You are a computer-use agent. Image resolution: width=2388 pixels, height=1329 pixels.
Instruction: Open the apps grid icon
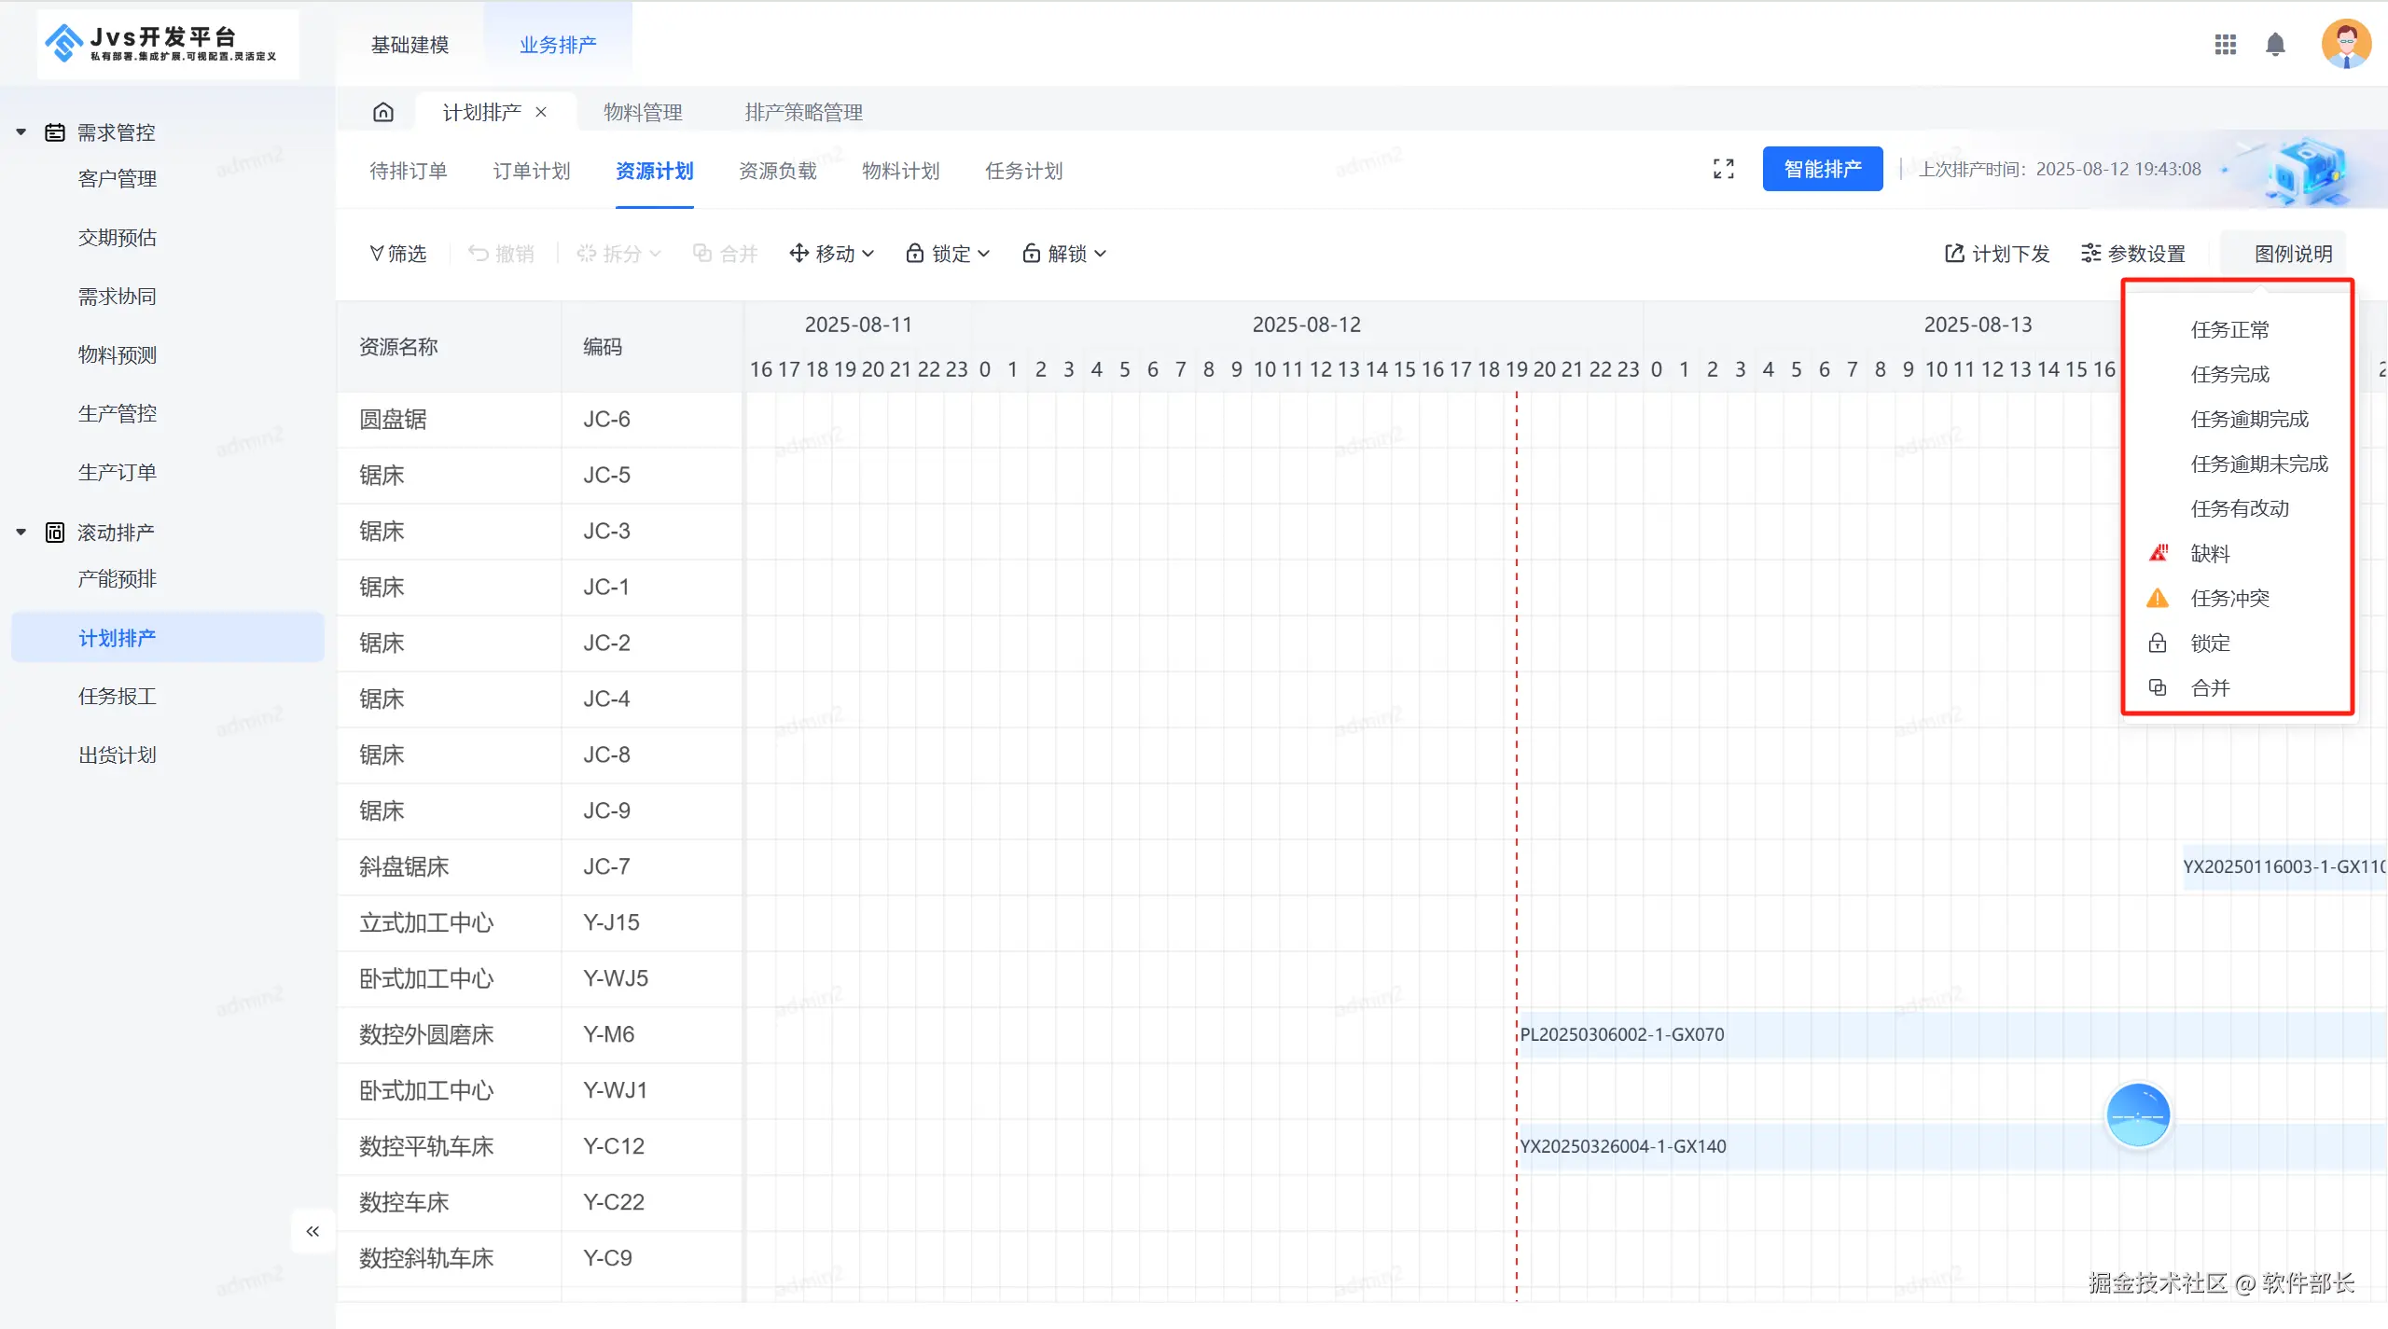tap(2225, 45)
